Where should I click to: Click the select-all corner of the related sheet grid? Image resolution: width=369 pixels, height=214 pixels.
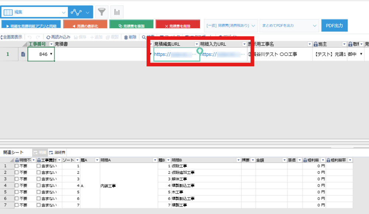[11, 161]
